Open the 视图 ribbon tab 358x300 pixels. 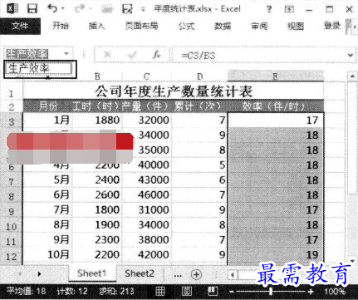click(296, 26)
